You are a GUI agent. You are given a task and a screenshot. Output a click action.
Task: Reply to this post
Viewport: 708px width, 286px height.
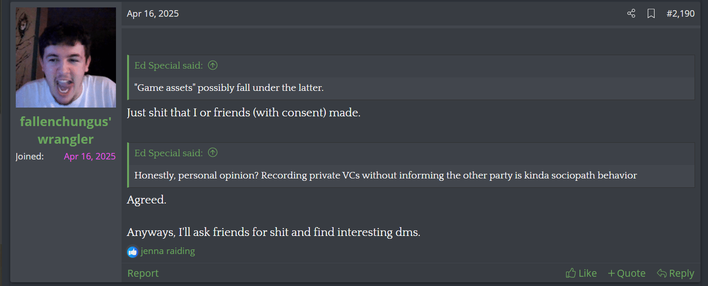pos(676,273)
